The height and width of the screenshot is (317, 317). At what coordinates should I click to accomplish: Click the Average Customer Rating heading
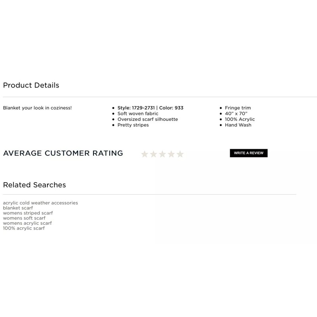pos(63,153)
